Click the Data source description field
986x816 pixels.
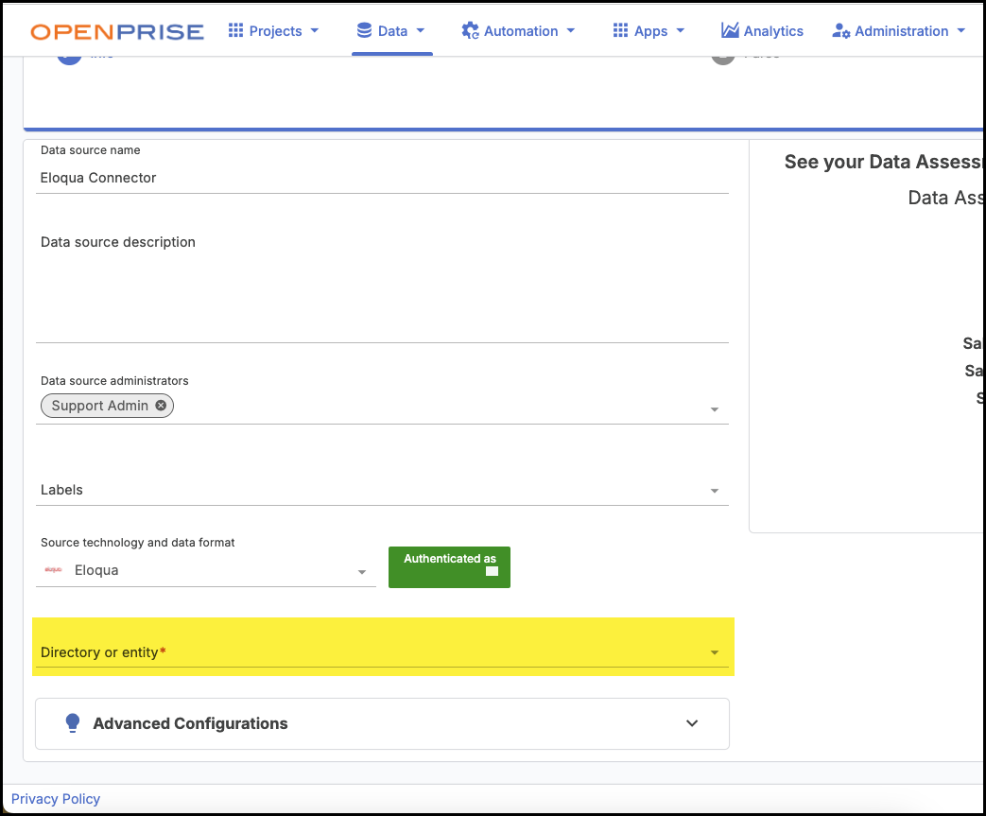[382, 286]
